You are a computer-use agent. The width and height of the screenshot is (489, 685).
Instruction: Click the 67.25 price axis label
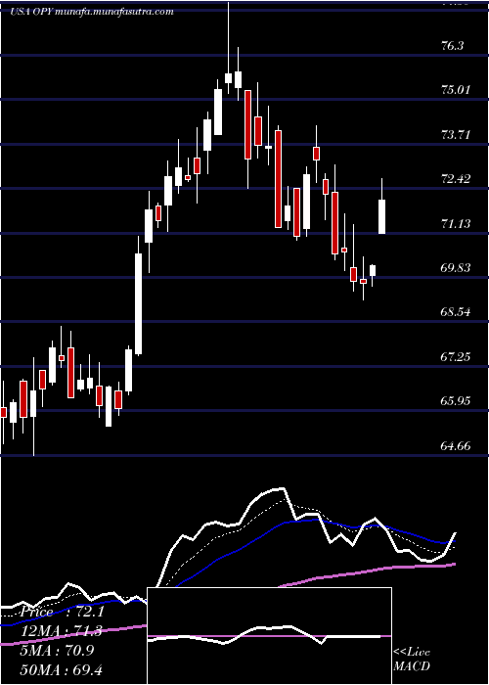click(456, 357)
